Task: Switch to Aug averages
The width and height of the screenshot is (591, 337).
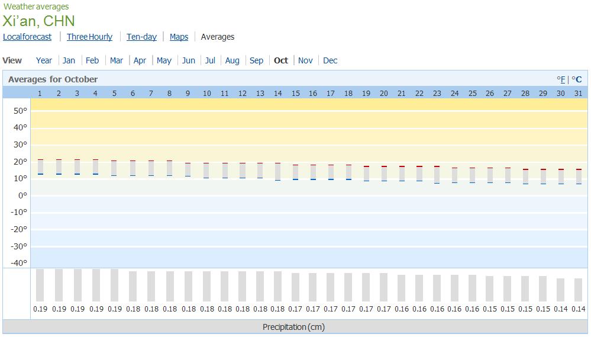Action: [232, 60]
